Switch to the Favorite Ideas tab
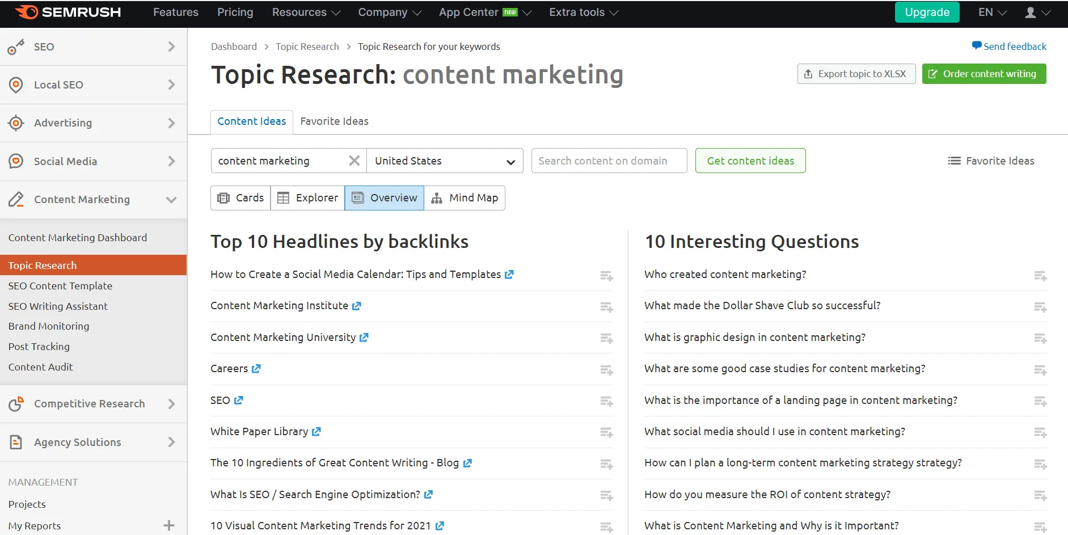 click(334, 121)
